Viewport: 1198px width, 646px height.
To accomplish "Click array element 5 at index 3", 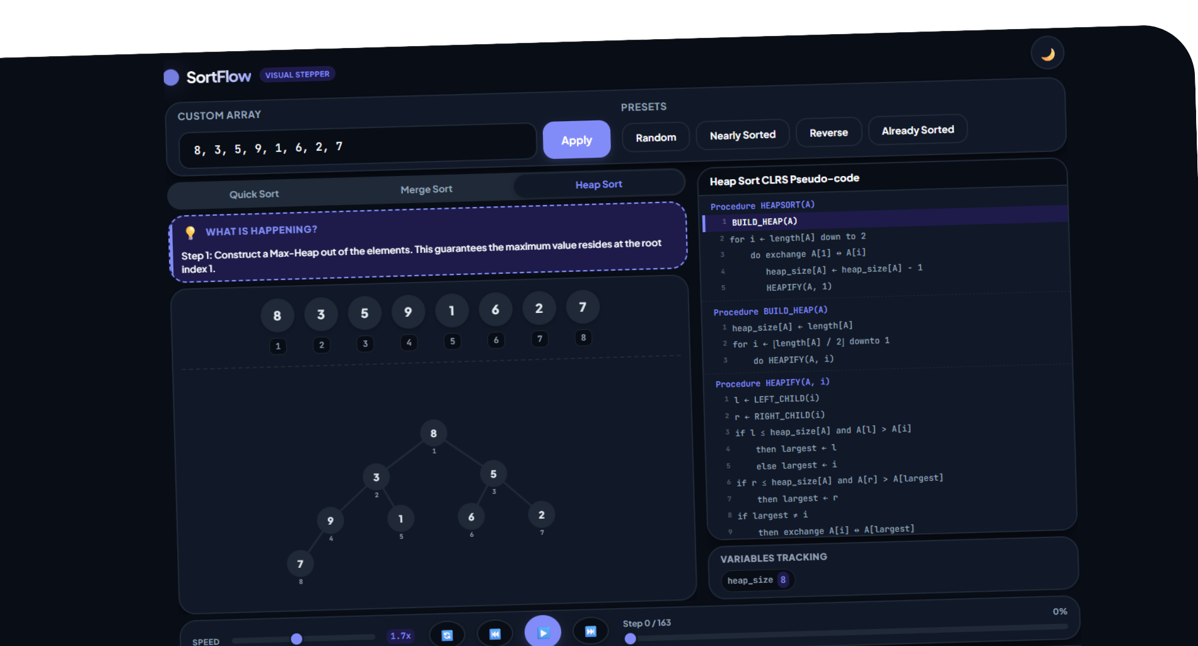I will [x=364, y=313].
